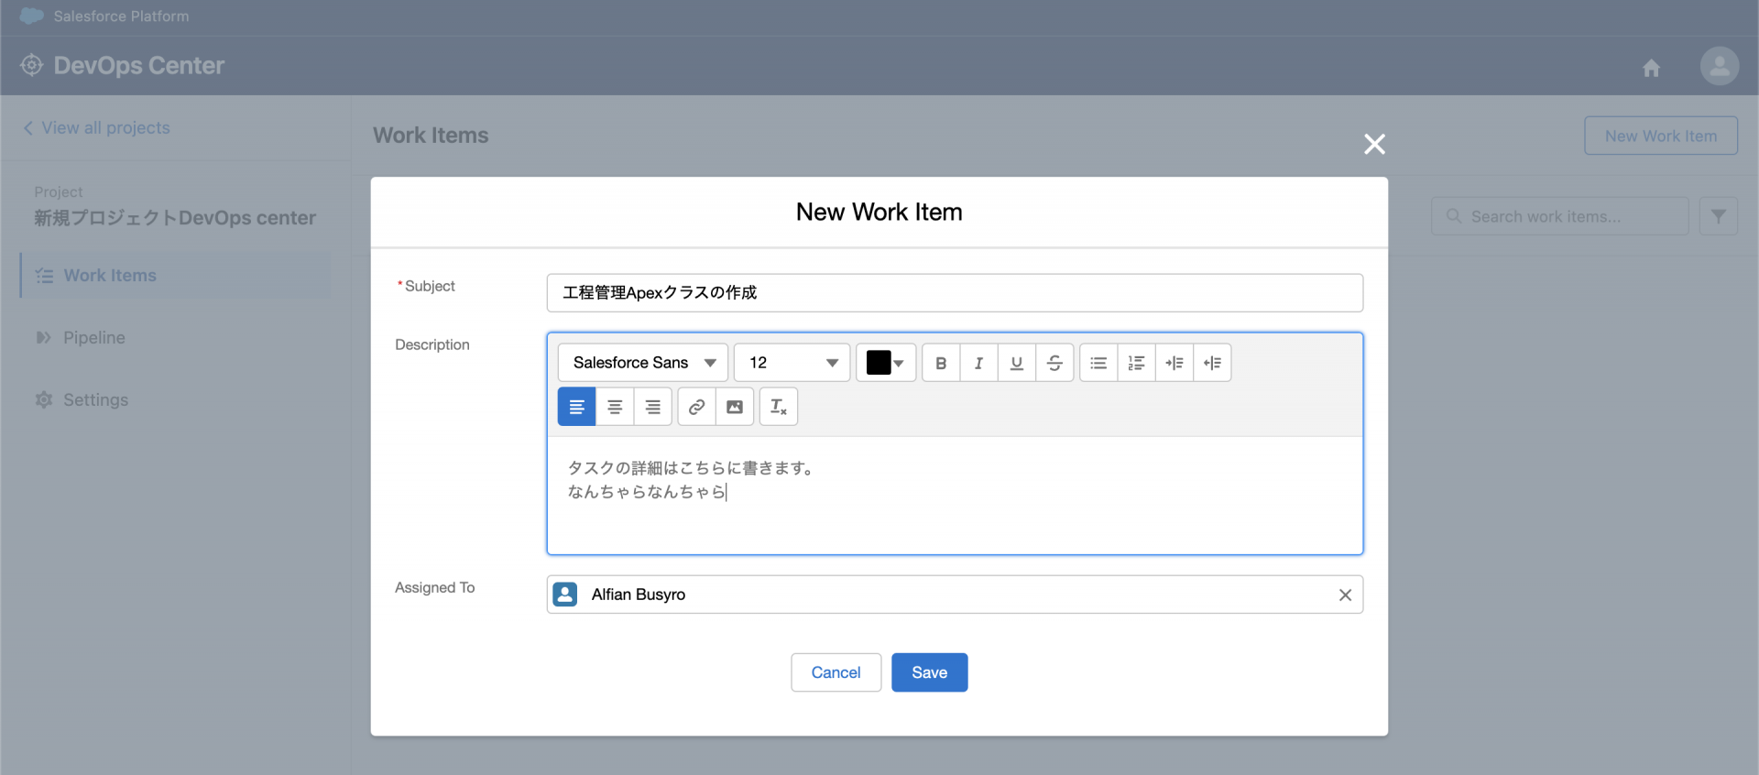
Task: Click the Salesforce cloud logo
Action: [x=32, y=16]
